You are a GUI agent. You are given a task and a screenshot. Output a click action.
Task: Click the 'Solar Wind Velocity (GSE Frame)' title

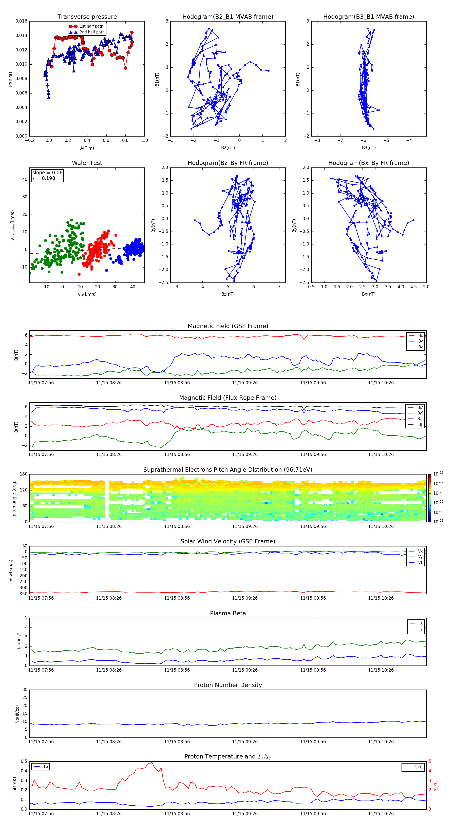pos(228,542)
